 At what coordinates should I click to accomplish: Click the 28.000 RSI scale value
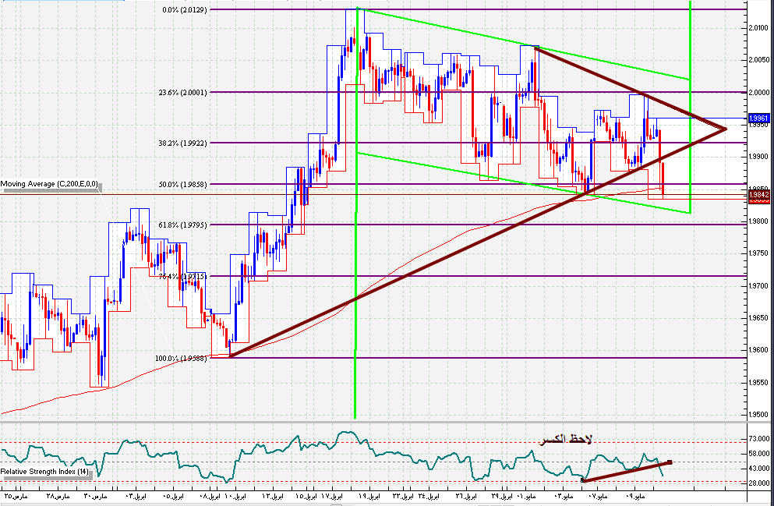(x=760, y=483)
